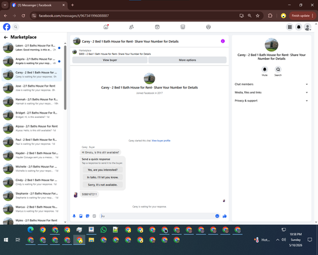Search in conversation using magnifier icon
The height and width of the screenshot is (255, 318).
click(x=278, y=69)
